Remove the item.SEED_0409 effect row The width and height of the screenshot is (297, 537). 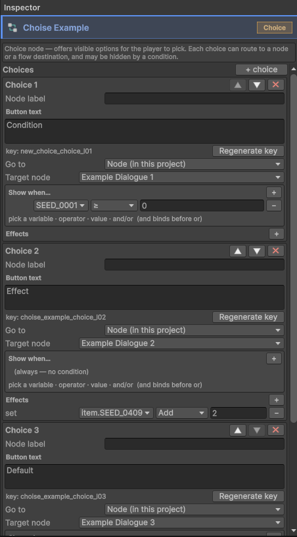[x=277, y=413]
